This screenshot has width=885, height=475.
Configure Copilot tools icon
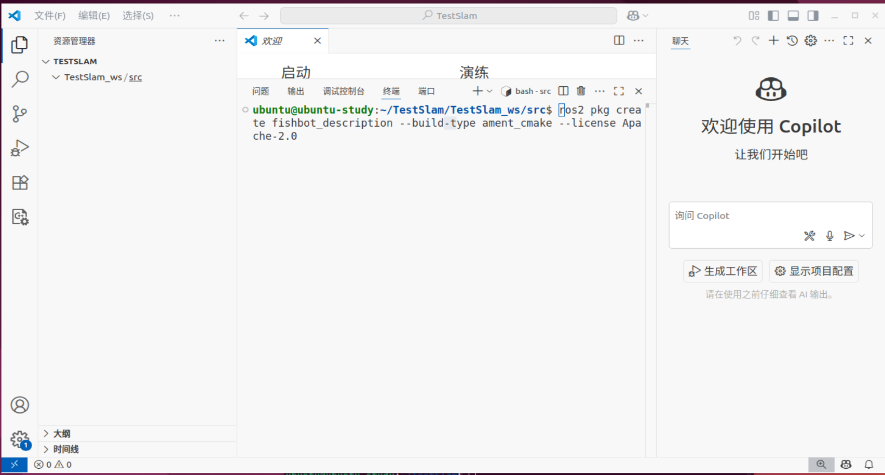tap(809, 236)
